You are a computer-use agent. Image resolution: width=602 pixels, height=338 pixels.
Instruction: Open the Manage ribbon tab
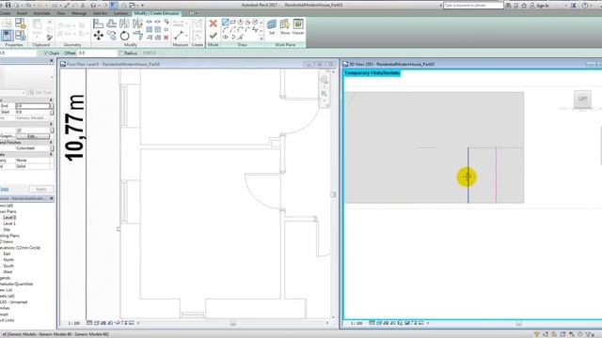[x=79, y=13]
